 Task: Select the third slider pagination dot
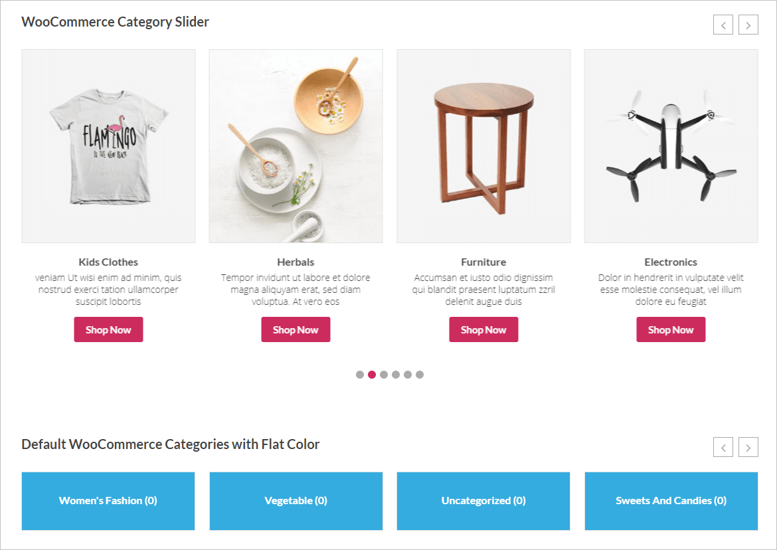384,375
